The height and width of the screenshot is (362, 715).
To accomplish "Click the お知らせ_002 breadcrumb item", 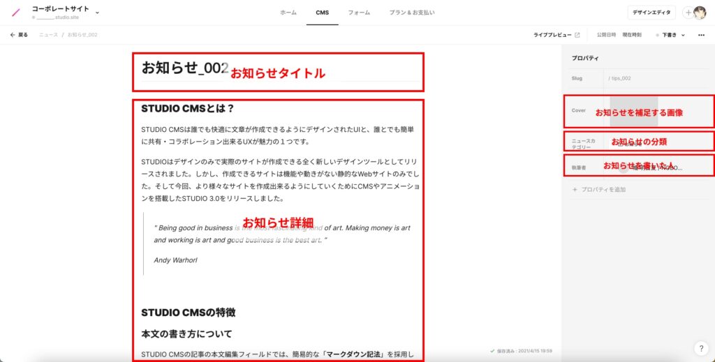I will [x=82, y=35].
